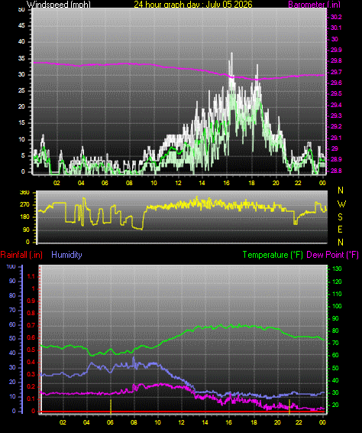Screen dimensions: 362x433
Task: Click the 12 hour tick on wind graph
Action: click(x=179, y=183)
